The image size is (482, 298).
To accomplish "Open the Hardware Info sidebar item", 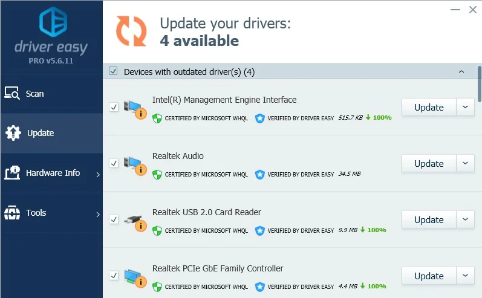I will point(51,173).
